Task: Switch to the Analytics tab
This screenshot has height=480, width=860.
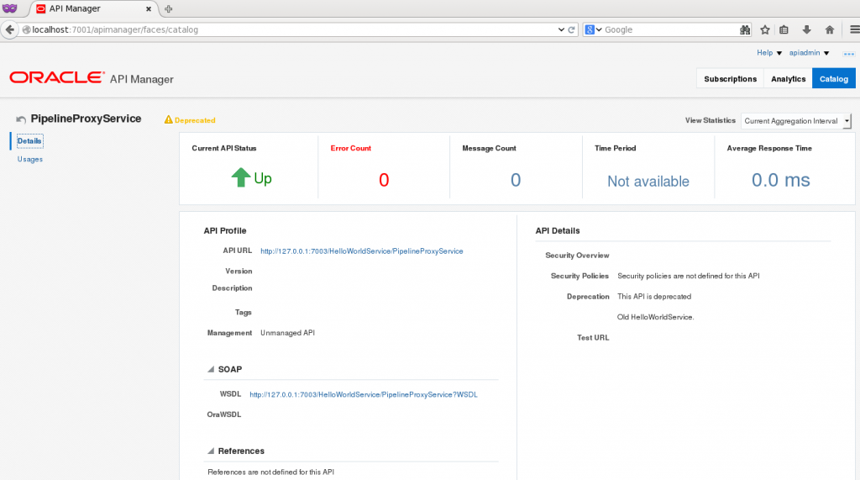Action: (x=788, y=79)
